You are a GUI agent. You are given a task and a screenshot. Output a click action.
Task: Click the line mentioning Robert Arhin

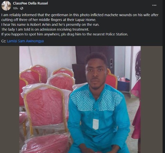tap(50, 25)
